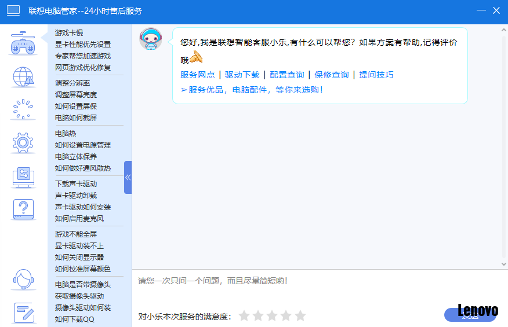Close the Lenovo service window
The image size is (508, 327).
(496, 10)
